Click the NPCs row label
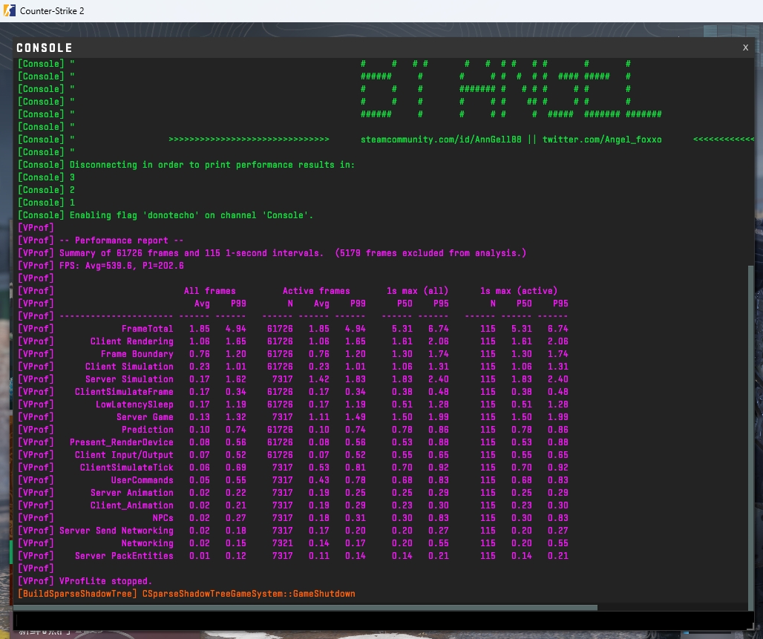 (163, 519)
